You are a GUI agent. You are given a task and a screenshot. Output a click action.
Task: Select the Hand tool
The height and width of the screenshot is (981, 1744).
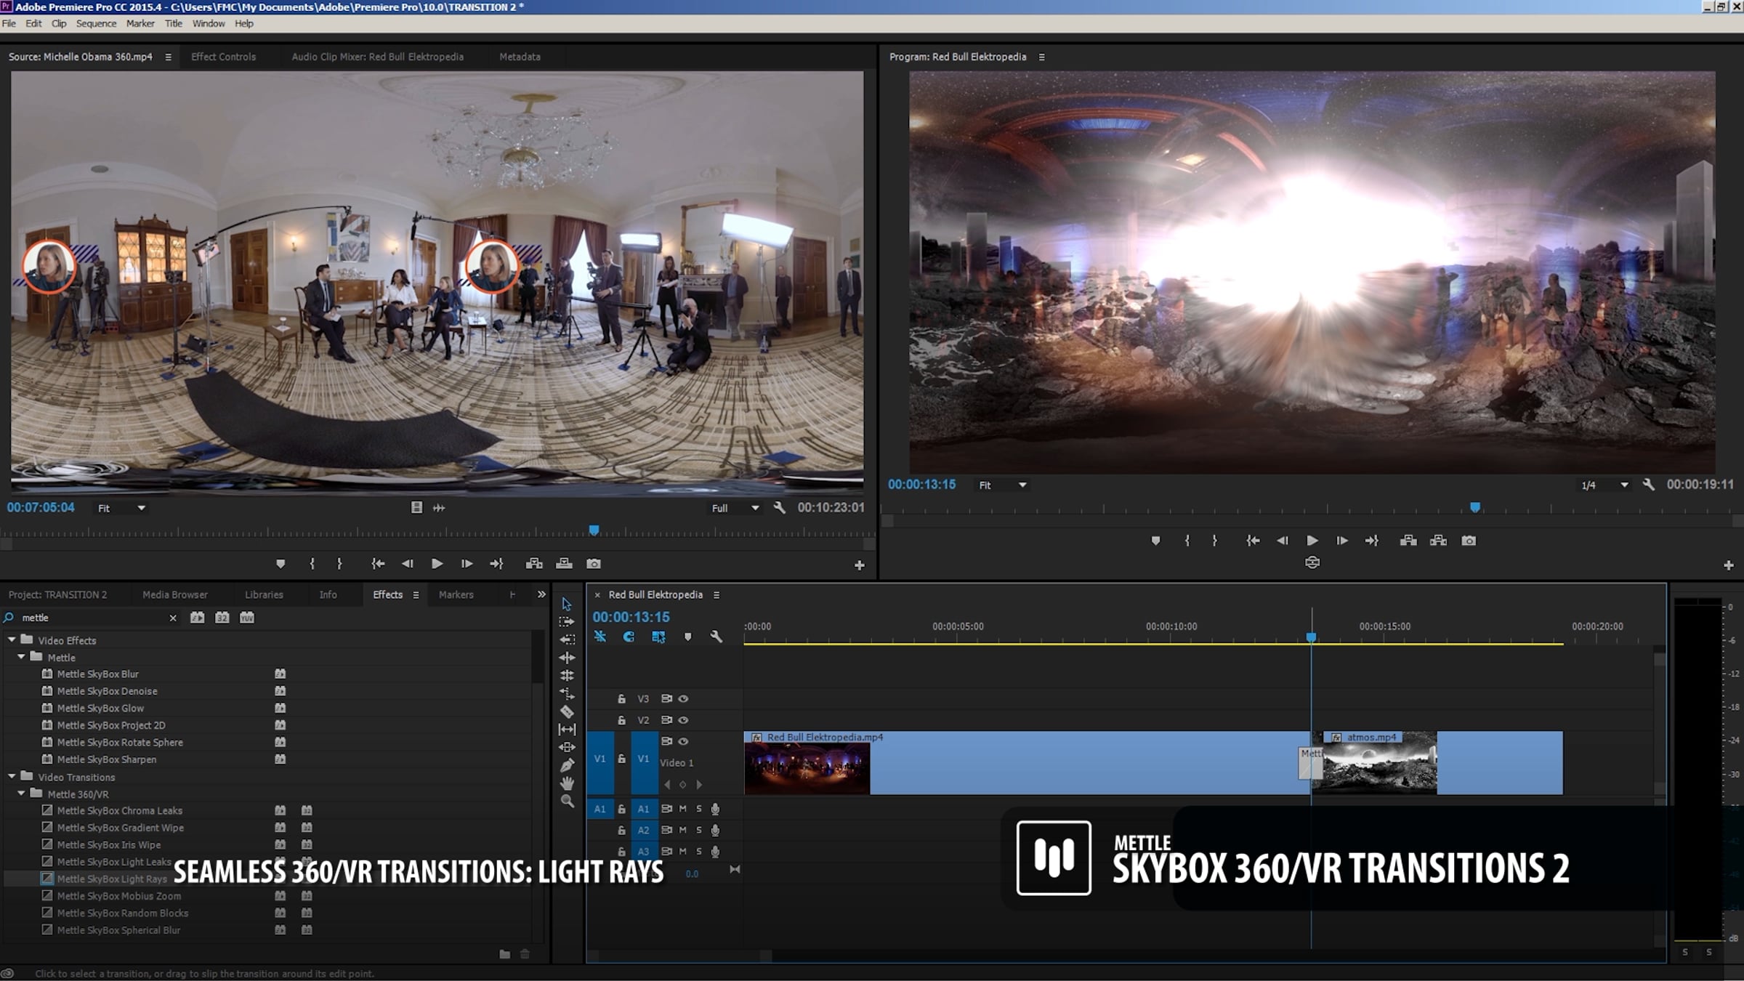click(x=567, y=783)
